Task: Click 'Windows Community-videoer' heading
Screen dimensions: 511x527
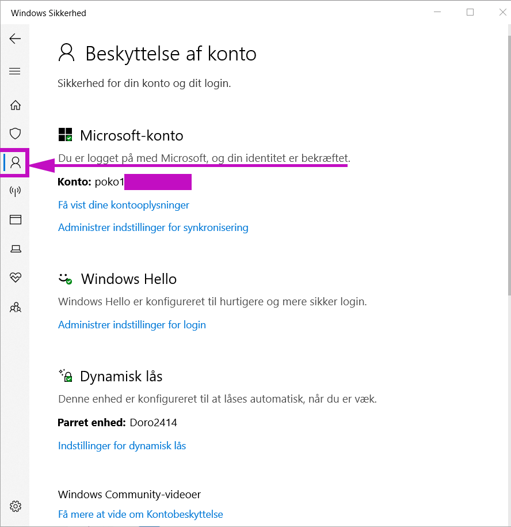Action: click(x=129, y=494)
